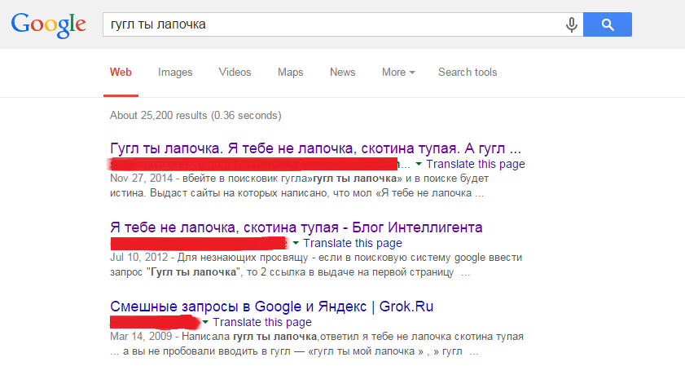
Task: Open result 'Гугл ты лапочка. Я тебе не лапочка'
Action: coord(315,148)
